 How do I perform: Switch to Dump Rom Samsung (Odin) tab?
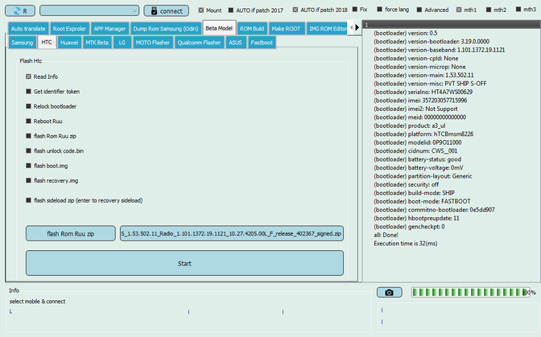[x=166, y=29]
